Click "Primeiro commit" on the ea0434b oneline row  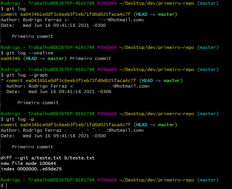(x=90, y=58)
